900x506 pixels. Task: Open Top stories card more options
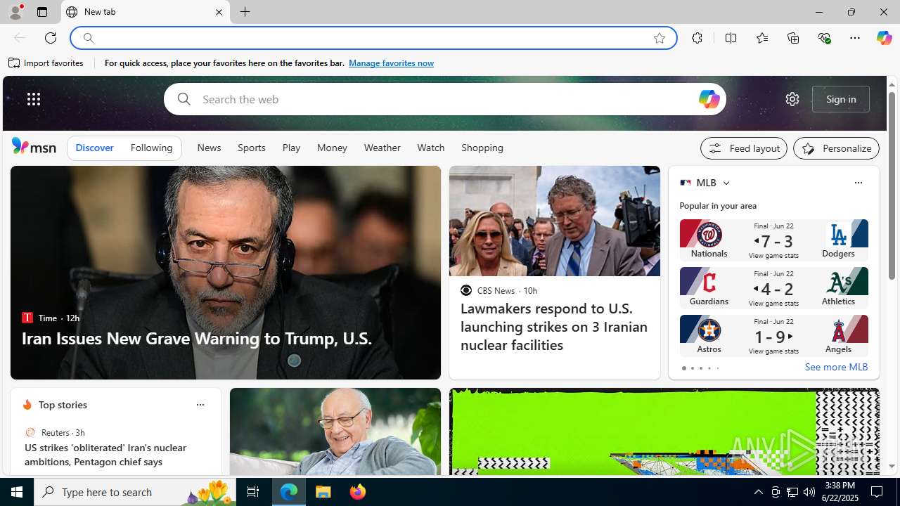pyautogui.click(x=200, y=405)
